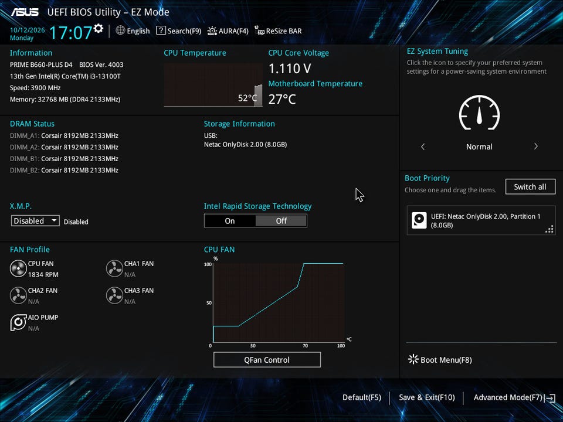Open Search(F9)

tap(178, 31)
